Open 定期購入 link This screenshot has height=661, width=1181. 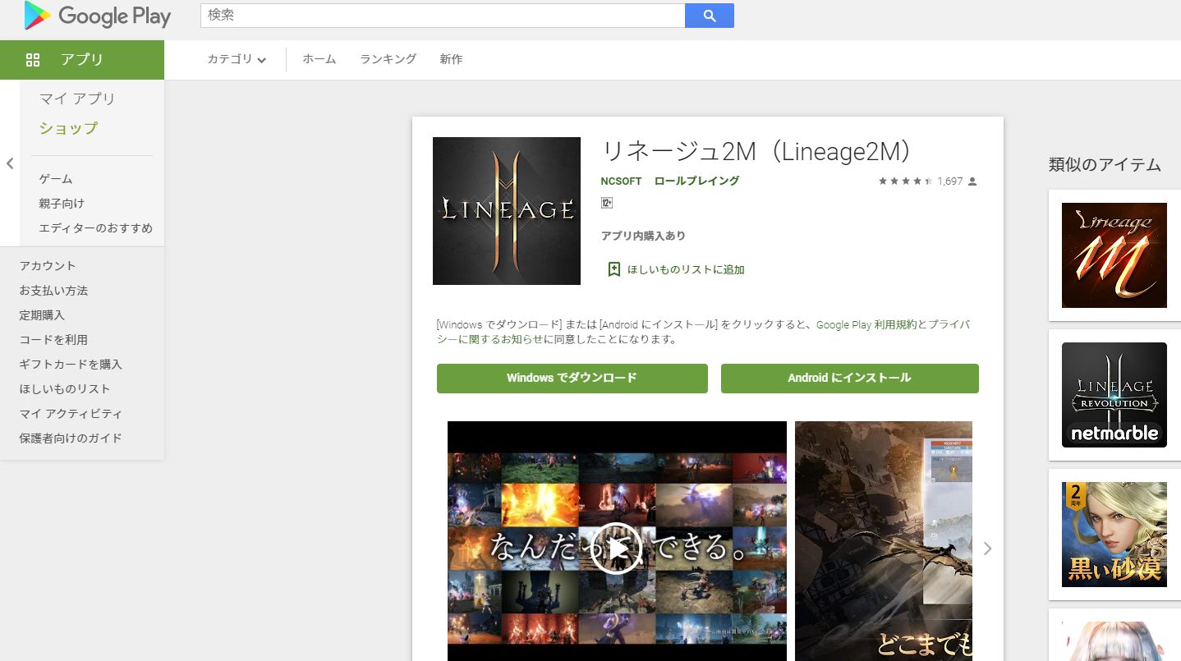[42, 315]
